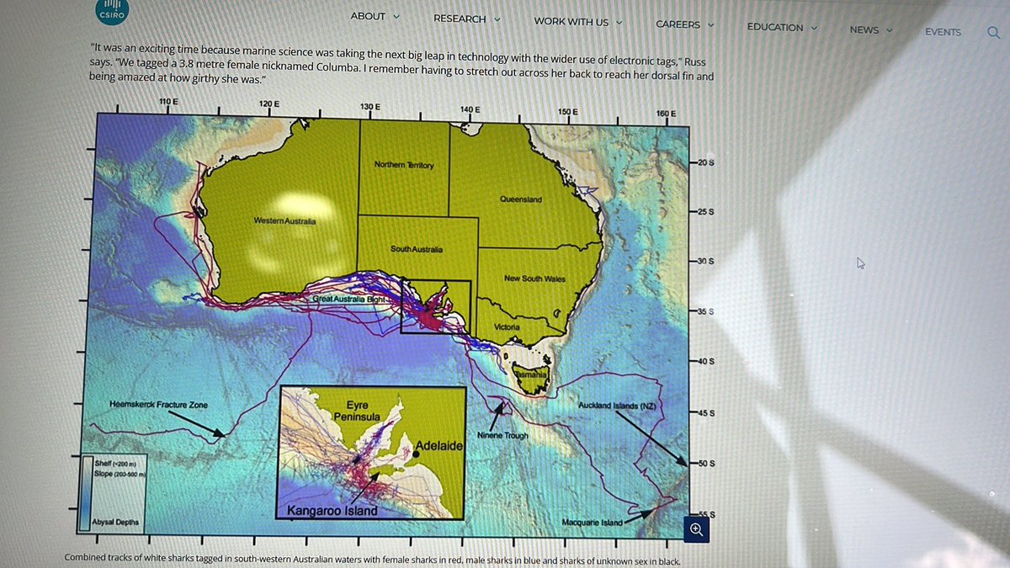Open the search magnifier icon

tap(993, 32)
